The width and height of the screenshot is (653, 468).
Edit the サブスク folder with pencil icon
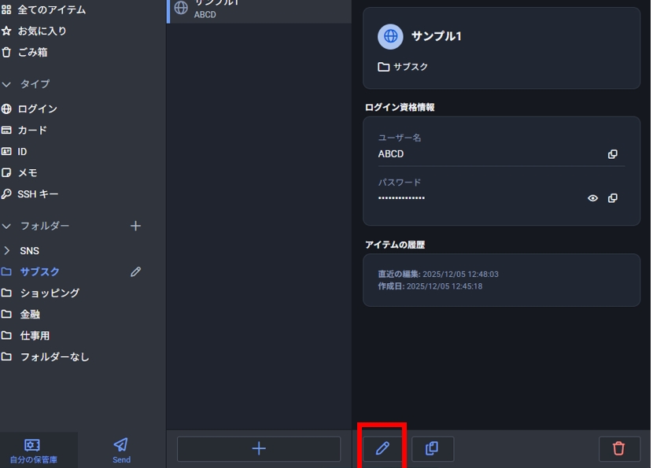[135, 271]
